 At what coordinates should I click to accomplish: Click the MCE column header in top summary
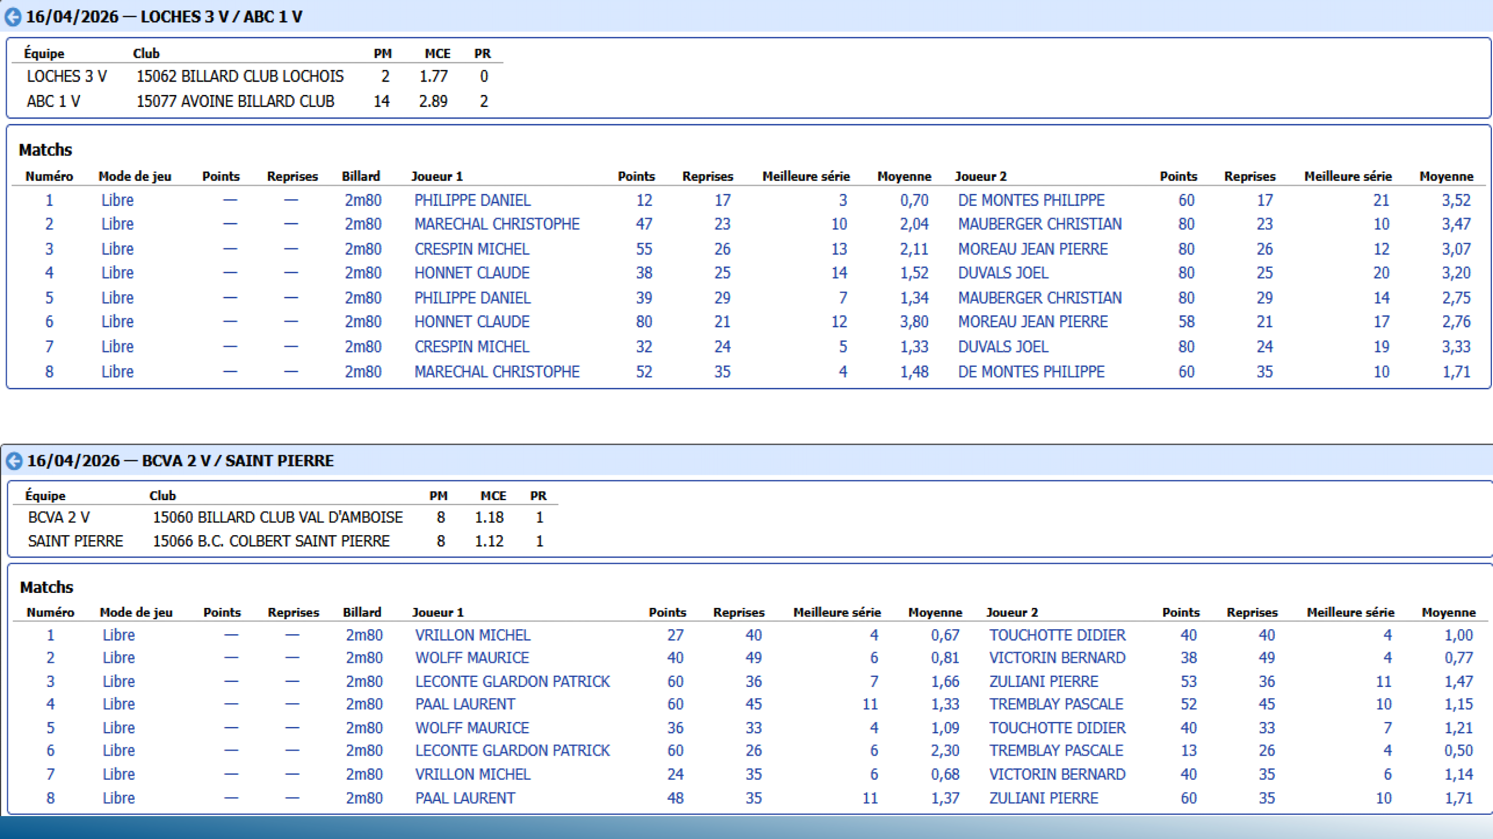coord(437,54)
